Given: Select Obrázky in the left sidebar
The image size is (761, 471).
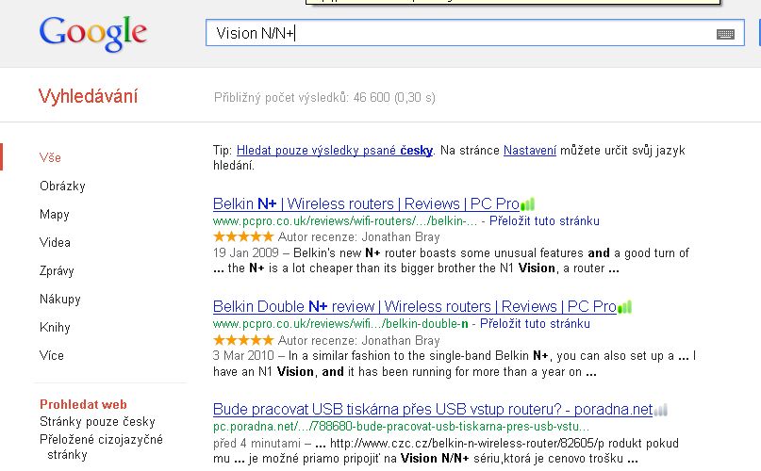Looking at the screenshot, I should click(62, 186).
